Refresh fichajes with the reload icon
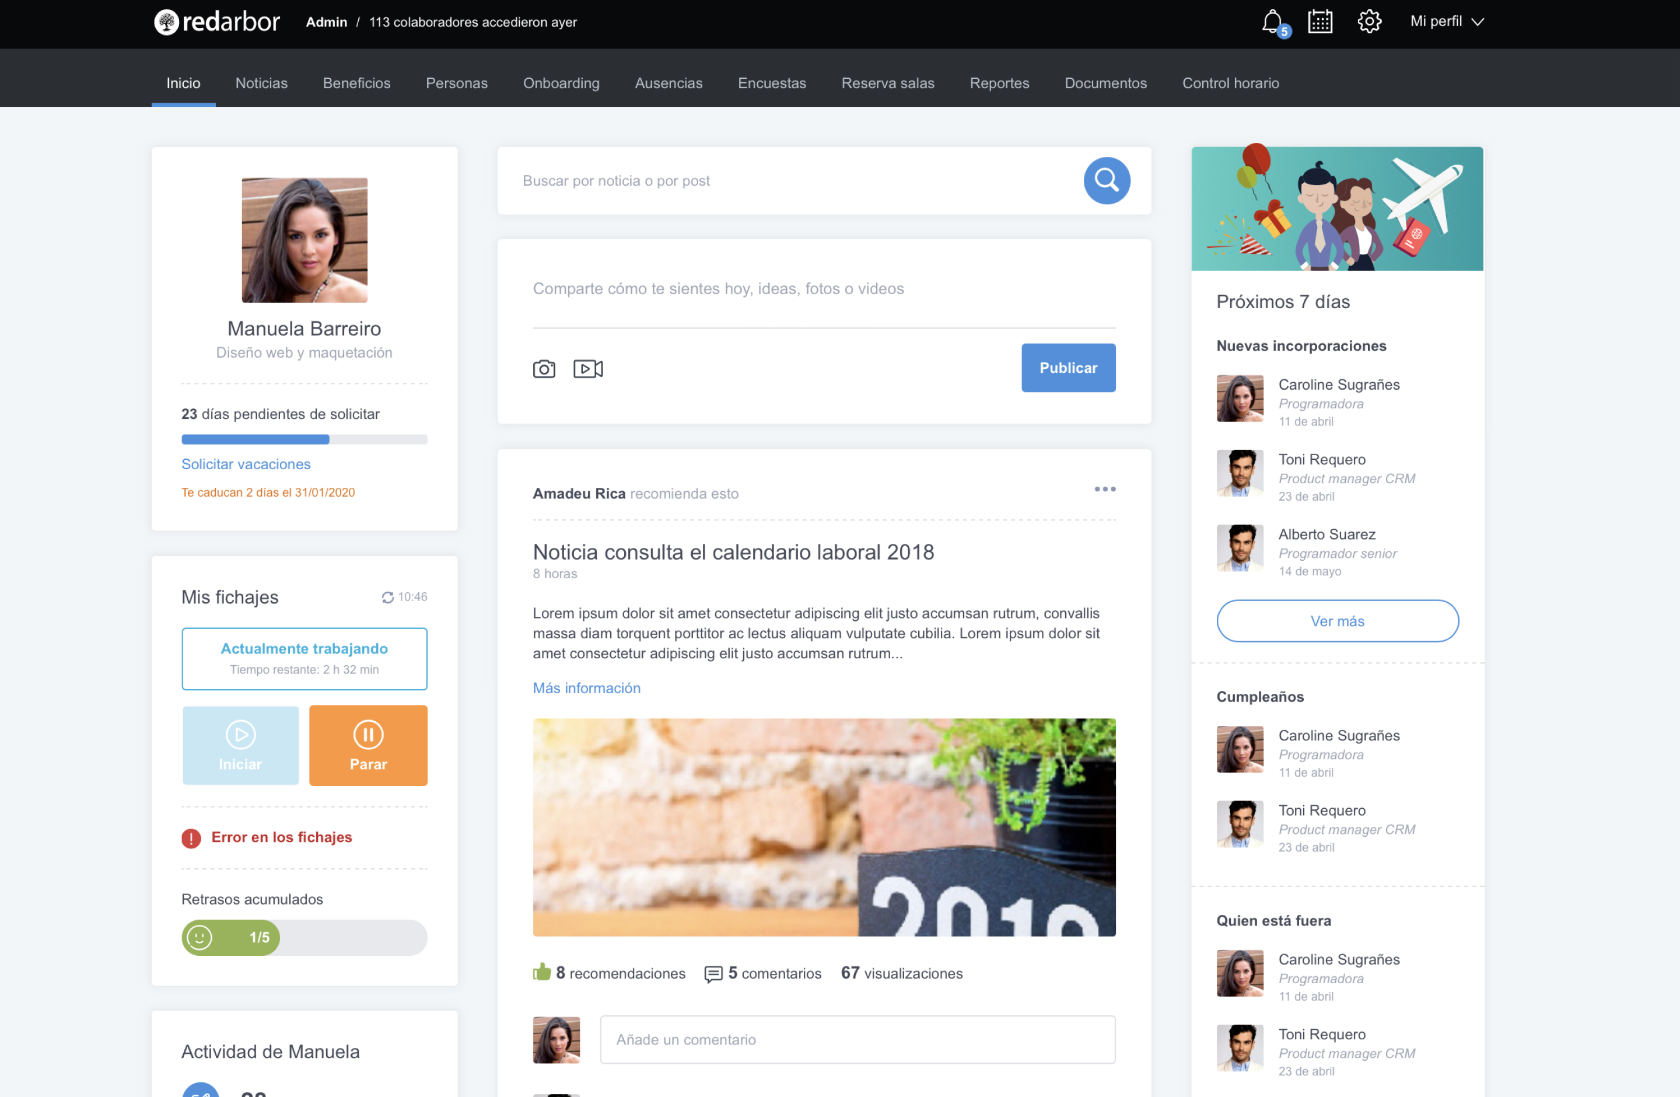 click(387, 597)
